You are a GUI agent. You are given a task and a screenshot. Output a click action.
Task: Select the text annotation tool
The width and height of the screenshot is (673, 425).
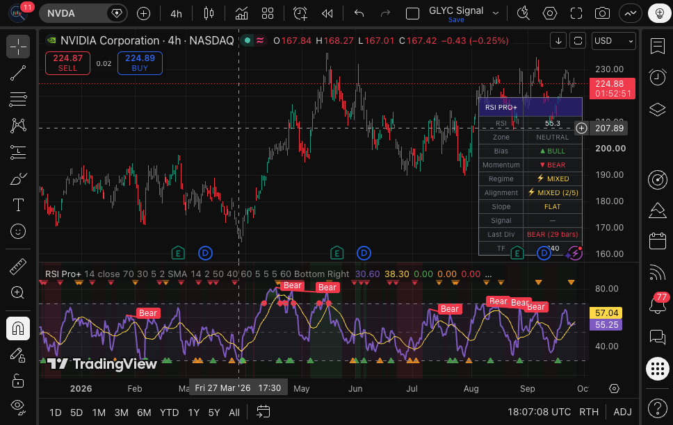tap(18, 205)
